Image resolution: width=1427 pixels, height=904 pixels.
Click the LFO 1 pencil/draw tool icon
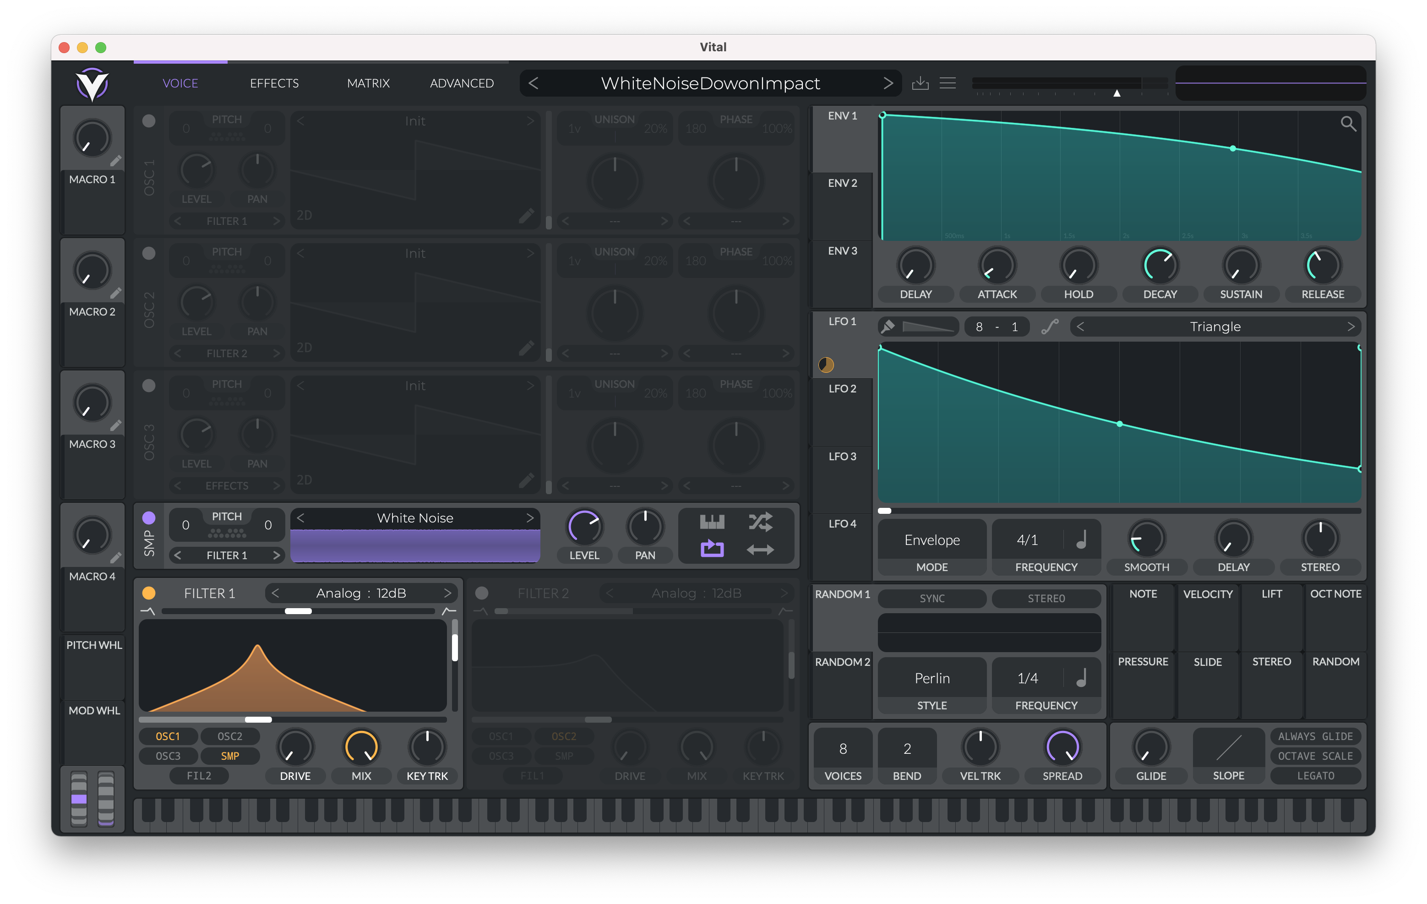coord(889,327)
